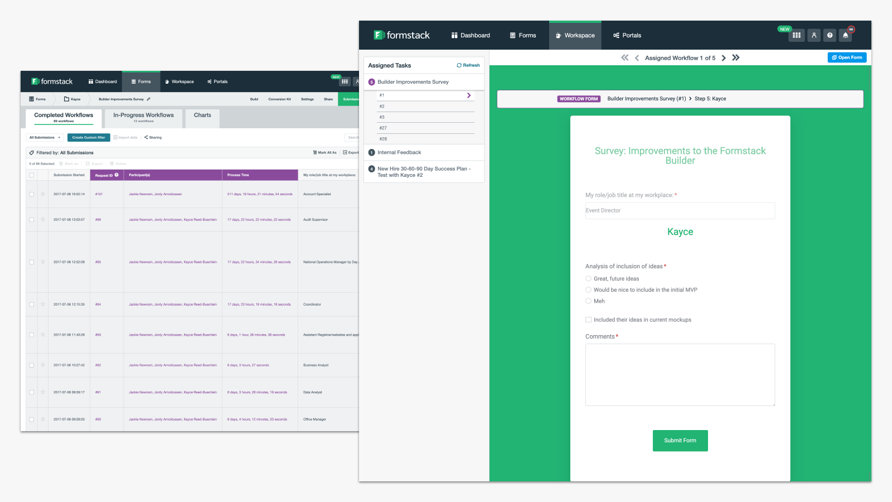Star the submission row #96
892x502 pixels.
click(x=43, y=220)
